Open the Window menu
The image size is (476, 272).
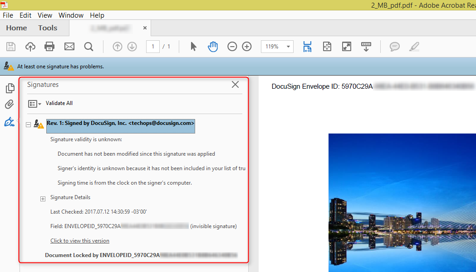tap(71, 15)
